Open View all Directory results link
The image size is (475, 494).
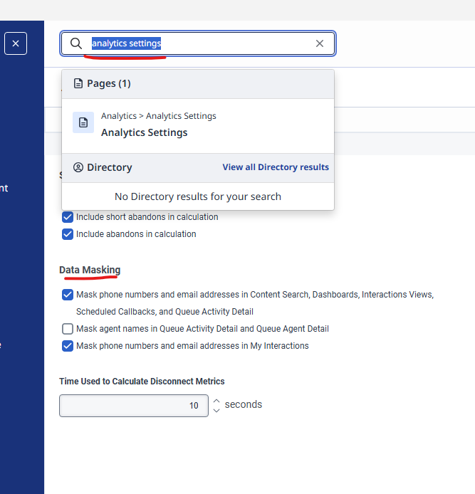(x=276, y=167)
